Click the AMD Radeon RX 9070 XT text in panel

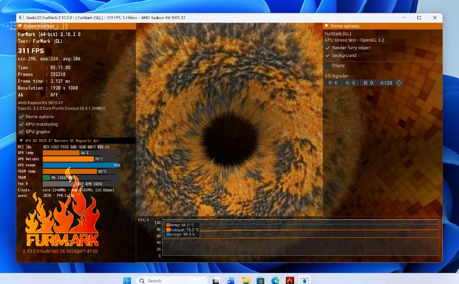41,103
